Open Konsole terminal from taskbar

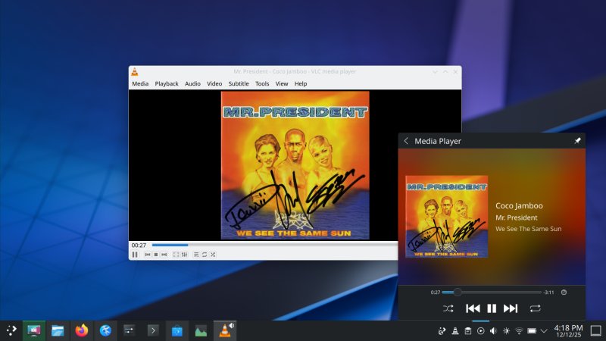(x=153, y=330)
